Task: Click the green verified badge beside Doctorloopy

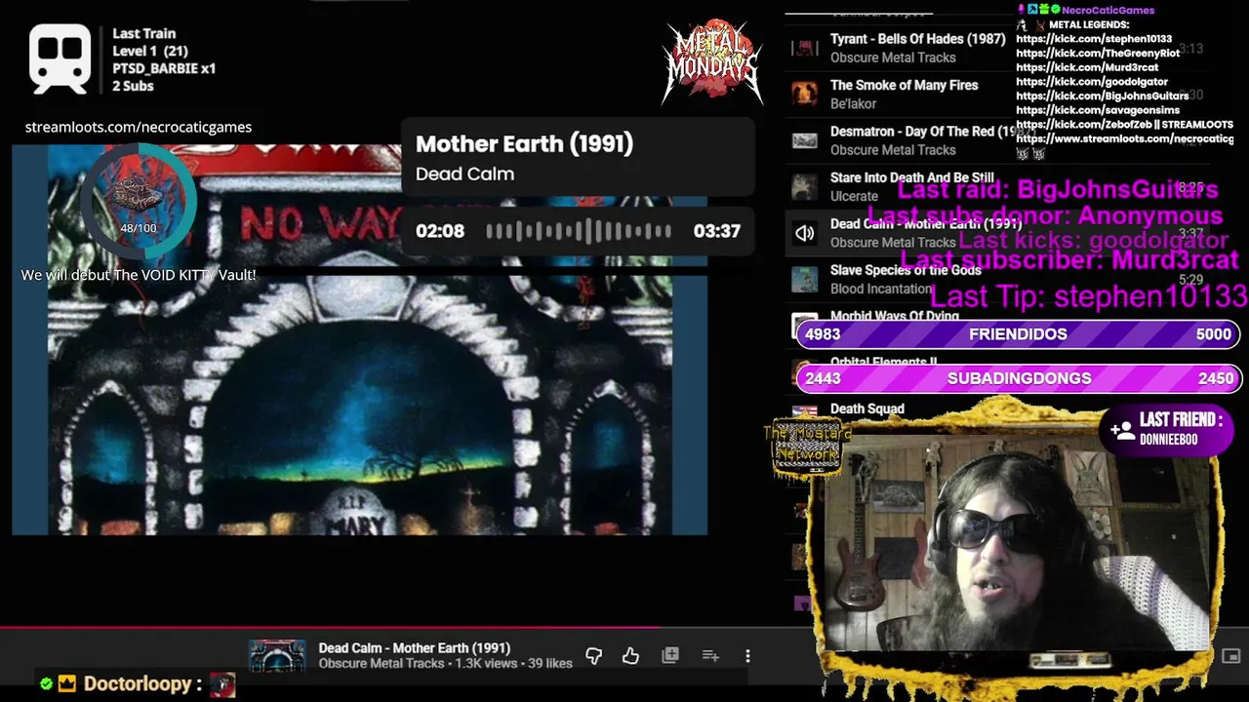Action: pyautogui.click(x=46, y=684)
